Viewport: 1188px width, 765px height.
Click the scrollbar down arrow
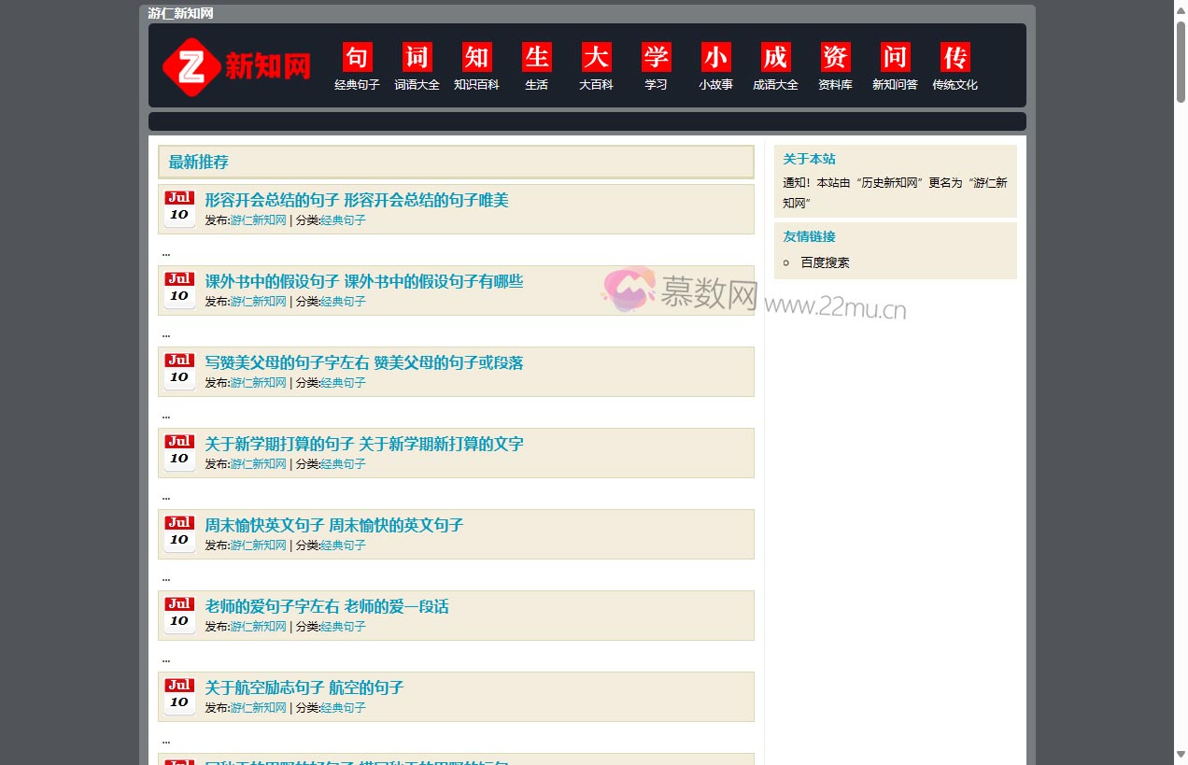click(1181, 754)
